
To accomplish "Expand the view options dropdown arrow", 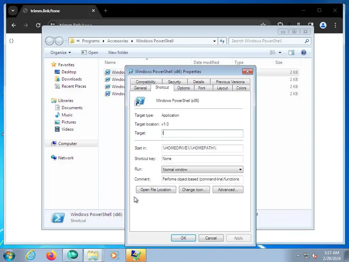I will [280, 53].
